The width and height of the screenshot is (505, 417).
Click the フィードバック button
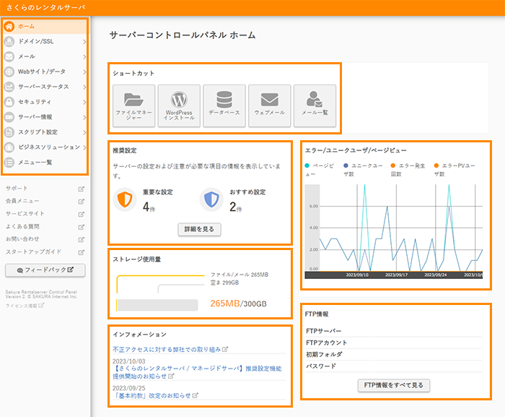coord(45,270)
